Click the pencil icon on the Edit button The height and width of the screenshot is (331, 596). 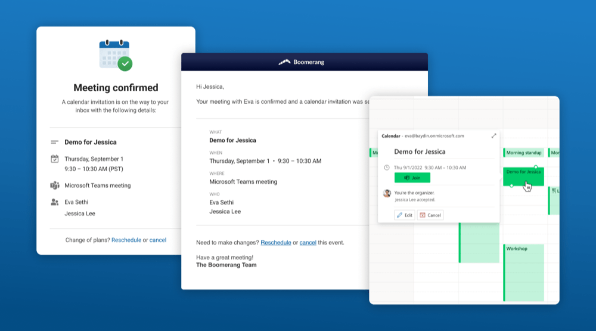(x=399, y=215)
